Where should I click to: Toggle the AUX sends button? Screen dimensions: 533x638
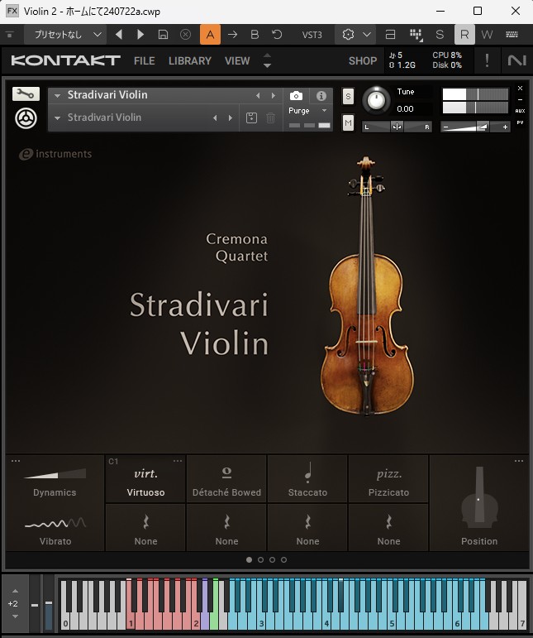coord(520,111)
